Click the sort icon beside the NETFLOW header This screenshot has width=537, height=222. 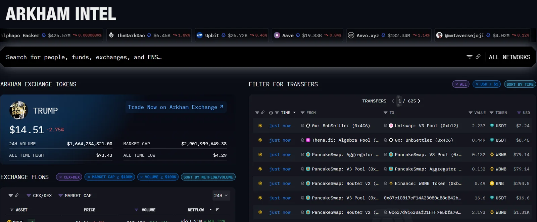[217, 210]
